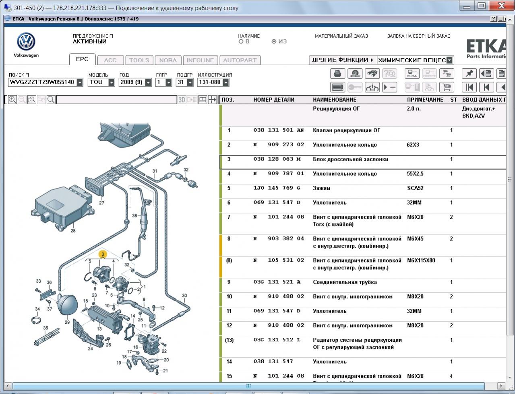This screenshot has width=515, height=394.
Task: Open the AUTOPART tab
Action: click(240, 60)
